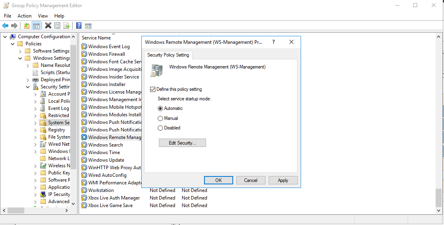Close the WS-Management properties dialog
Screen dimensions: 444x225
tap(291, 42)
